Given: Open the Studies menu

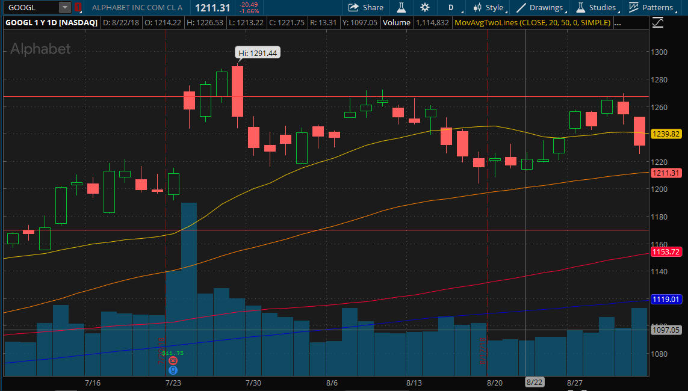Looking at the screenshot, I should [x=596, y=7].
